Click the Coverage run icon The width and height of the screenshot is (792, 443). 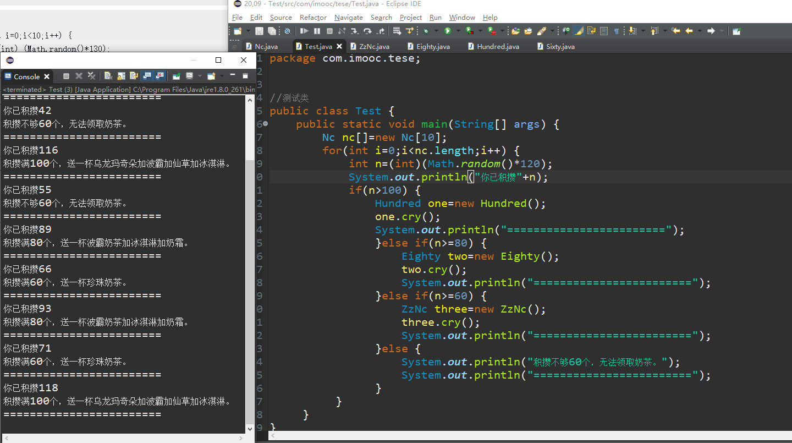click(469, 31)
